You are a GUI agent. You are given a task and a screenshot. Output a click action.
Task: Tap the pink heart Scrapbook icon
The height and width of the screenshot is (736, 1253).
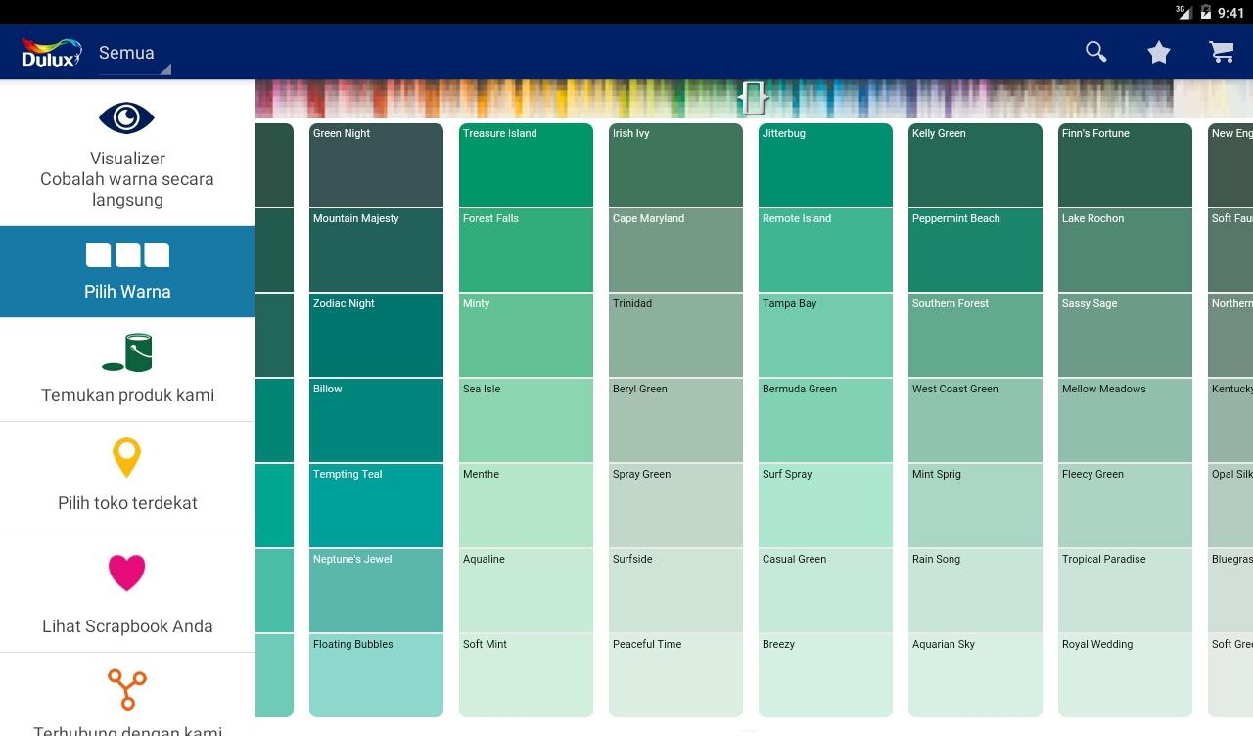tap(127, 573)
